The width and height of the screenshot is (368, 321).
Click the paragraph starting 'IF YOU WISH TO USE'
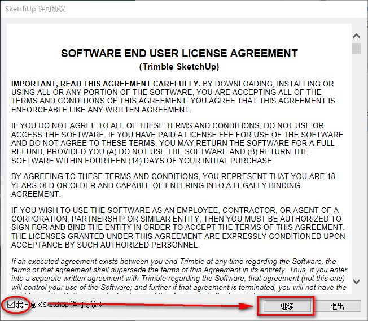pyautogui.click(x=176, y=228)
